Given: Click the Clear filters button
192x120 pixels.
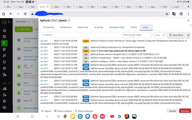Looking at the screenshot, I should 176,35.
